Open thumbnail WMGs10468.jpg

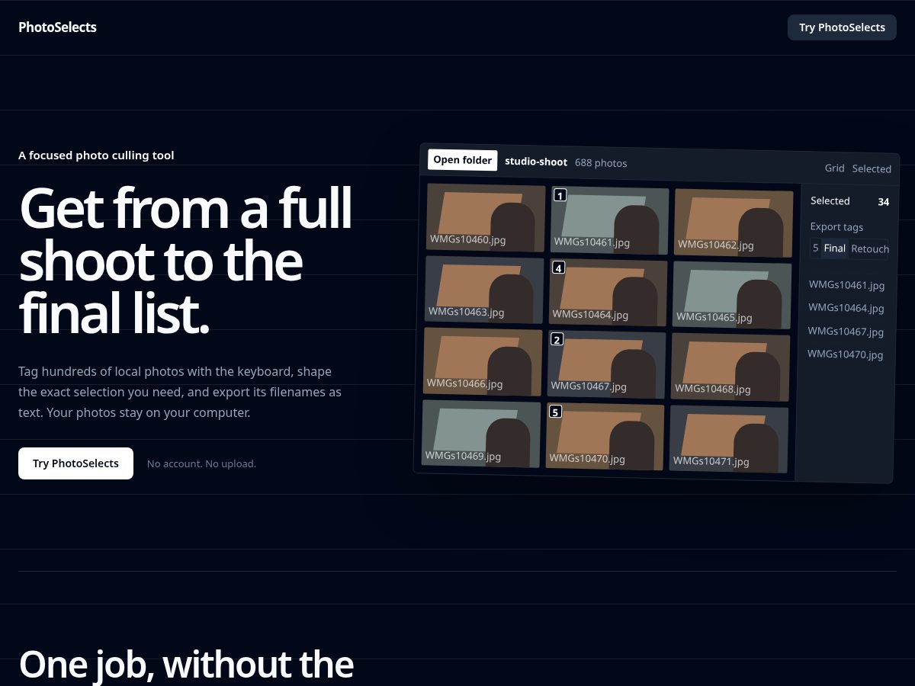[730, 368]
